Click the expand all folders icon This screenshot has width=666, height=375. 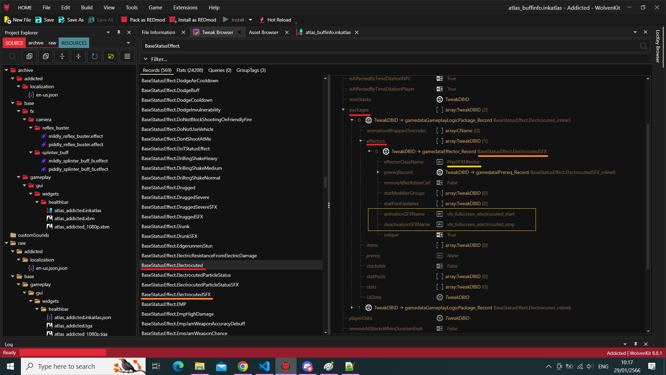click(x=29, y=56)
